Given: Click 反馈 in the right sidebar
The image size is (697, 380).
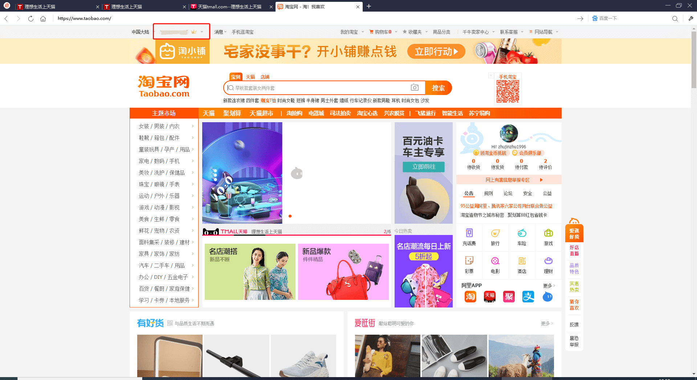Looking at the screenshot, I should (574, 325).
